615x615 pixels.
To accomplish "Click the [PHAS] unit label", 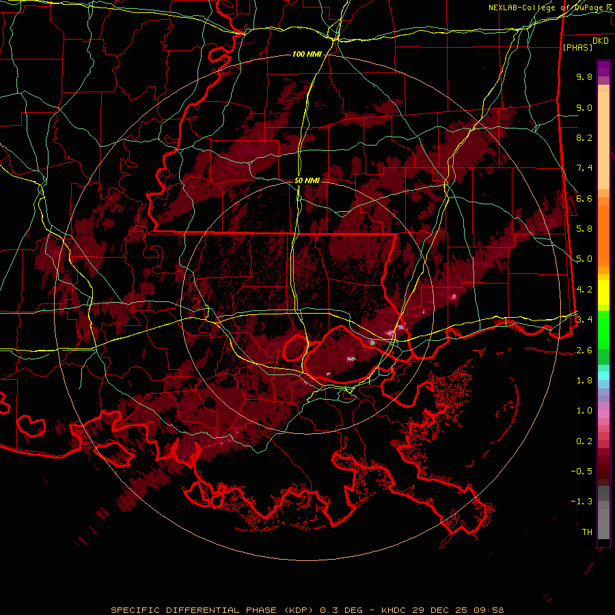I will [x=577, y=47].
